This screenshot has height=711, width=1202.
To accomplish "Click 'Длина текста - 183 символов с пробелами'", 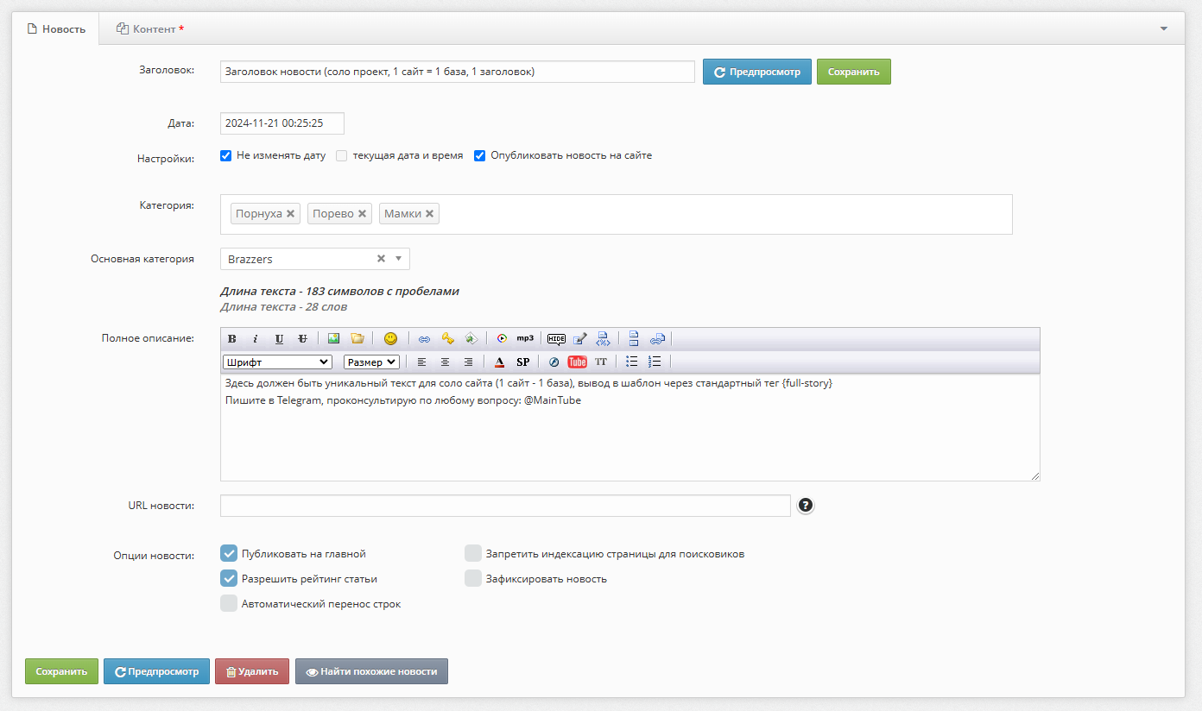I will pyautogui.click(x=339, y=292).
